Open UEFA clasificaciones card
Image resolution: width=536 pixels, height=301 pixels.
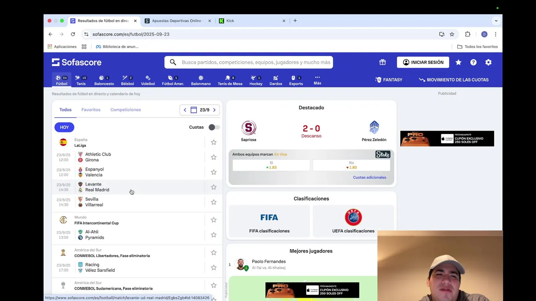353,222
